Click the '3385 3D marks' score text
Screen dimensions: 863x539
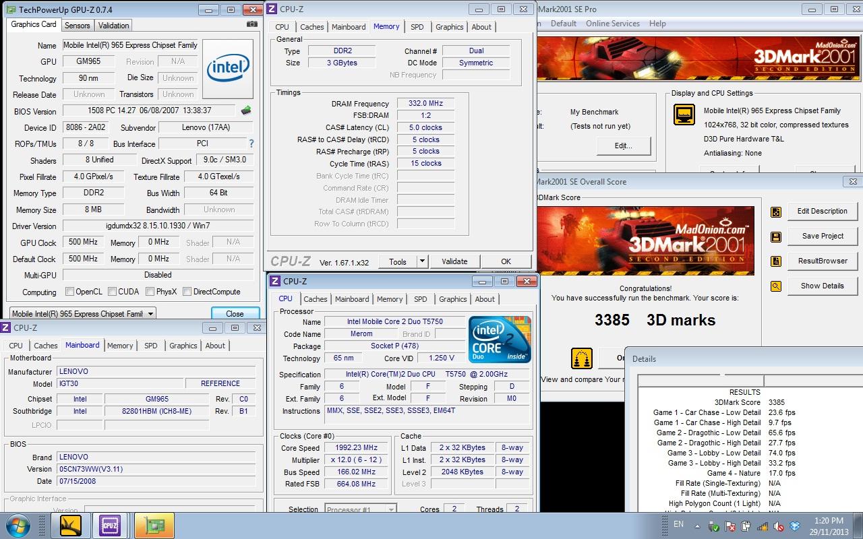[x=655, y=320]
